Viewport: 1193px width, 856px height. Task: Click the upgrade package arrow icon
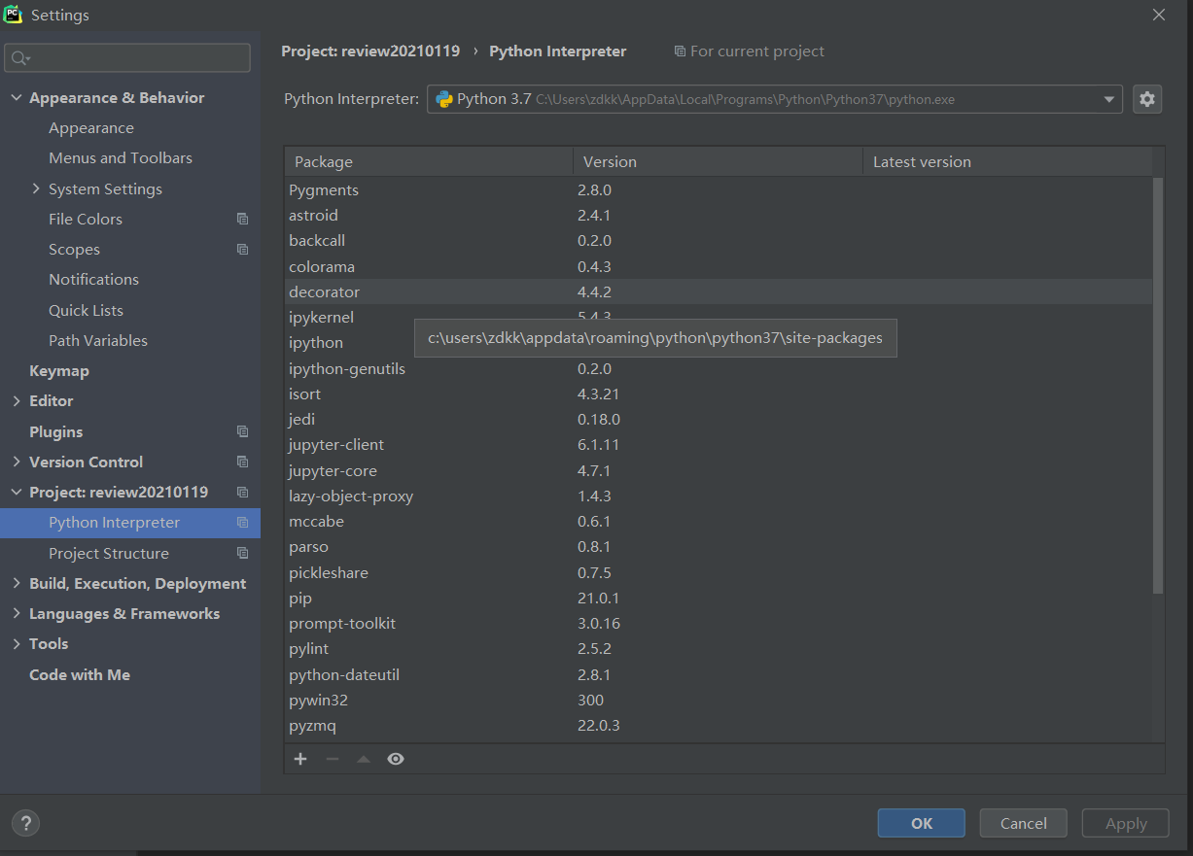(x=364, y=759)
